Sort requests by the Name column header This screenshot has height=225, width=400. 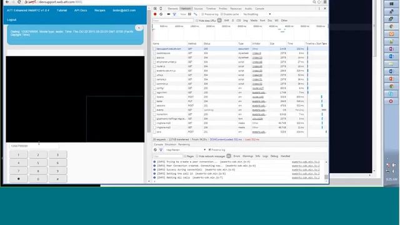[x=169, y=44]
